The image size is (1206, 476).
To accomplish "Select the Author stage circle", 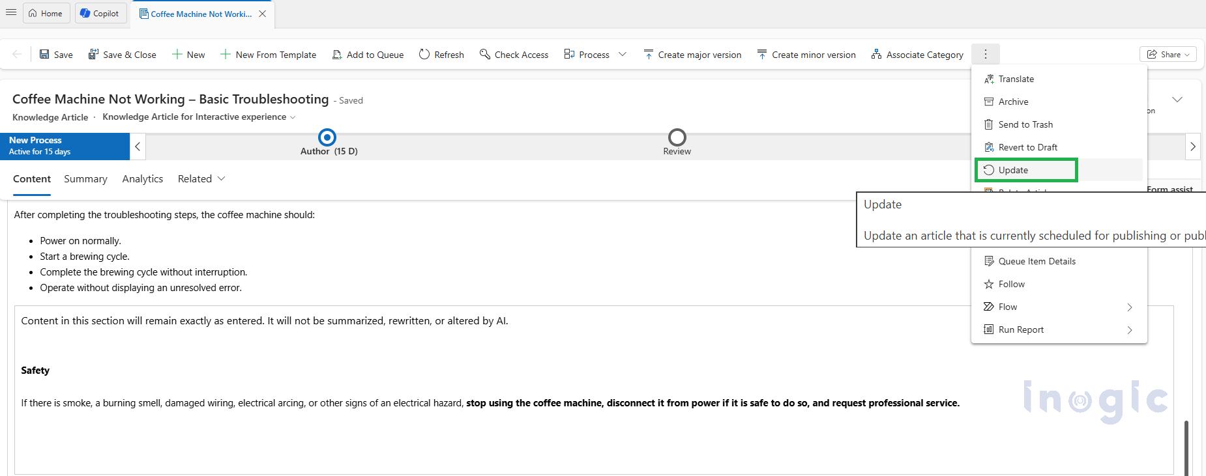I will point(327,137).
